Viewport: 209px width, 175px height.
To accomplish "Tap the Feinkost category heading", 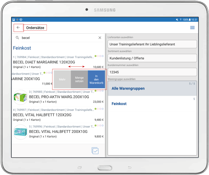I will tap(22, 48).
